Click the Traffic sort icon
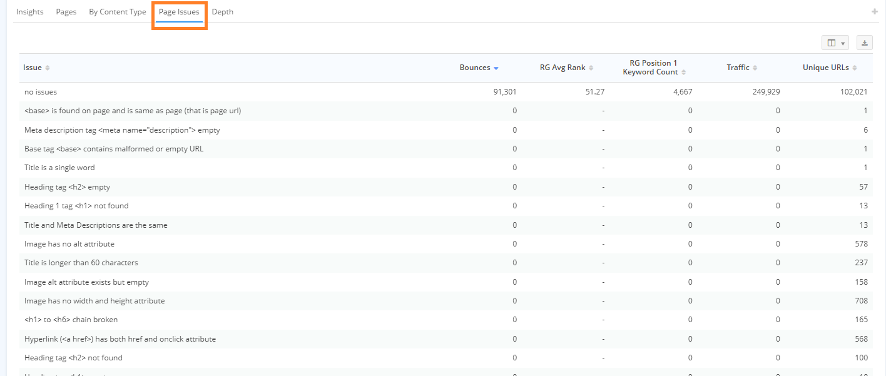This screenshot has height=376, width=886. coord(755,68)
